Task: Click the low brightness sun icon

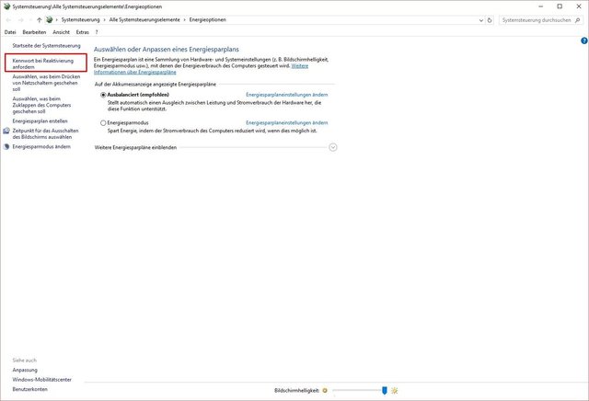Action: [325, 391]
